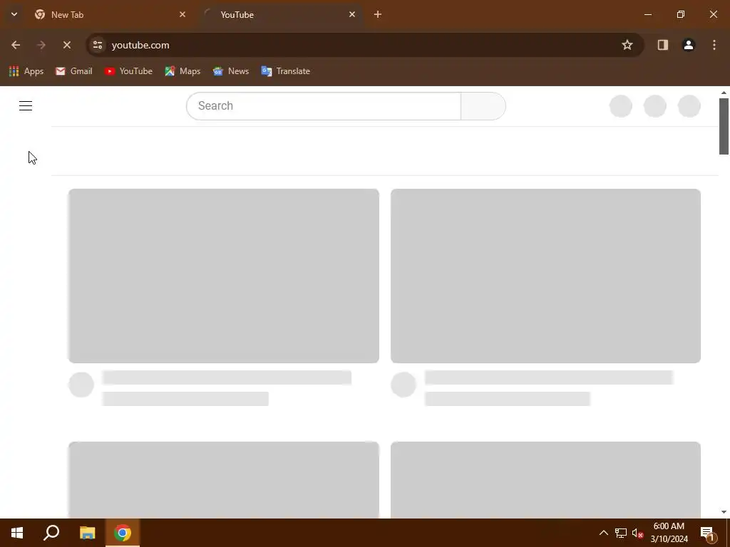
Task: Open the Translate bookmark
Action: click(285, 71)
